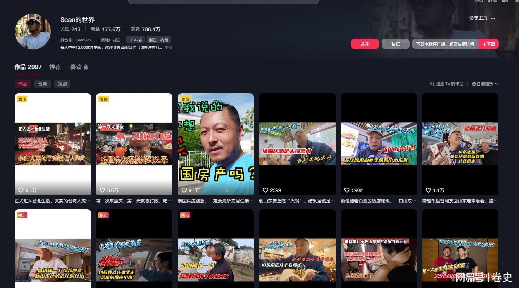The image size is (519, 288).
Task: Click the heart icon on the 2399-likes video
Action: tap(265, 190)
